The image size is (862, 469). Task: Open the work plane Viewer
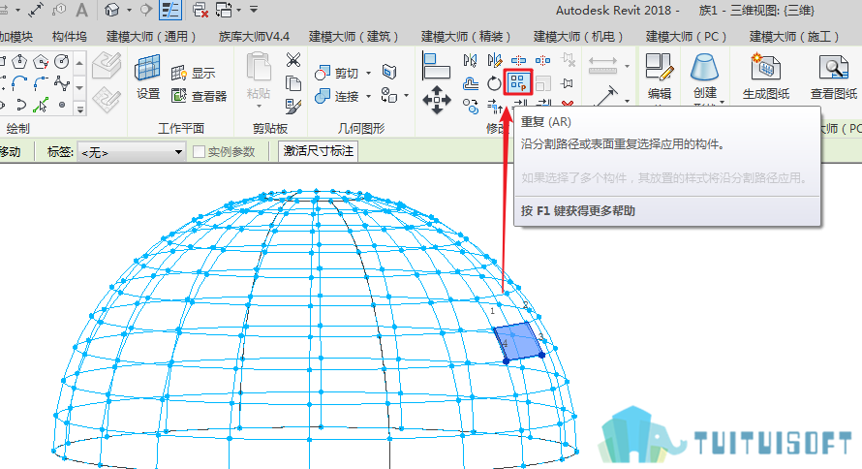click(199, 96)
